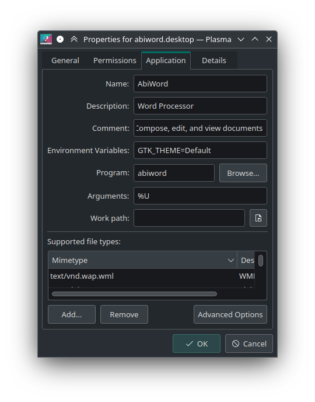Image resolution: width=315 pixels, height=402 pixels.
Task: Remove the selected file type
Action: (124, 314)
